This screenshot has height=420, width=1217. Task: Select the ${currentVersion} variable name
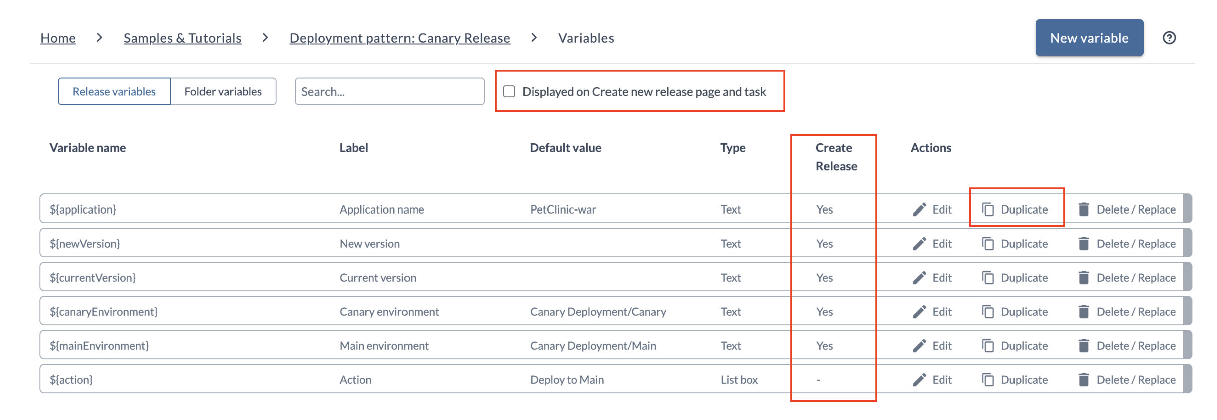point(93,278)
